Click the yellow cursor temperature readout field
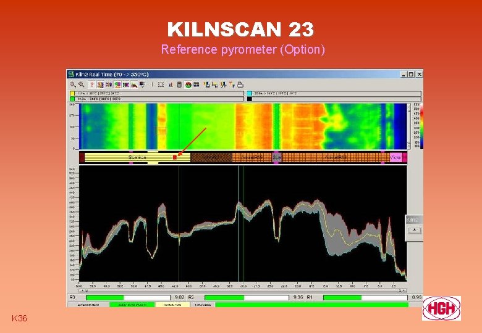482x333 pixels. point(159,94)
